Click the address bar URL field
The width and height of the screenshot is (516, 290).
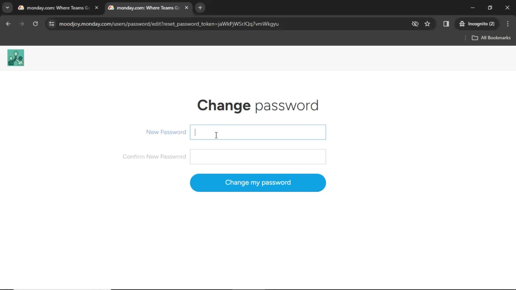tap(169, 24)
